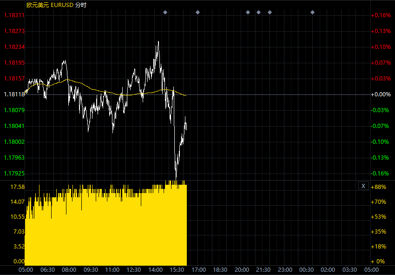Click the fifth diamond event marker from left
The width and height of the screenshot is (395, 275).
[x=270, y=12]
